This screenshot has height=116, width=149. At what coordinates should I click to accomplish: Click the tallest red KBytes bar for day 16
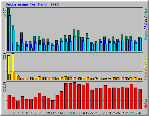click(x=74, y=96)
